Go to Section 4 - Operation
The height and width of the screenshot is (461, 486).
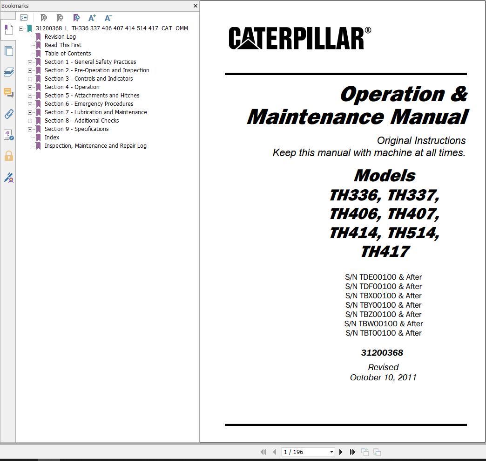(x=72, y=87)
